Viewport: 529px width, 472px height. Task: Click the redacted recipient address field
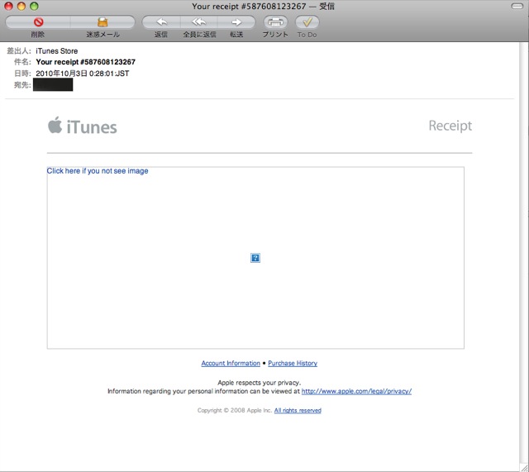tap(53, 84)
